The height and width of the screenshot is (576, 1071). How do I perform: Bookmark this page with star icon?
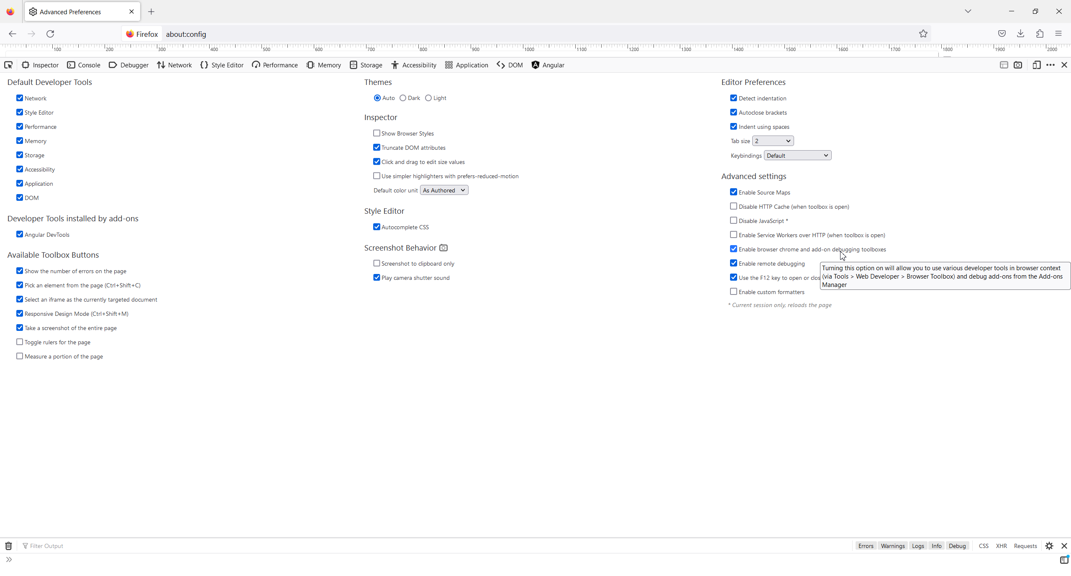[x=923, y=34]
